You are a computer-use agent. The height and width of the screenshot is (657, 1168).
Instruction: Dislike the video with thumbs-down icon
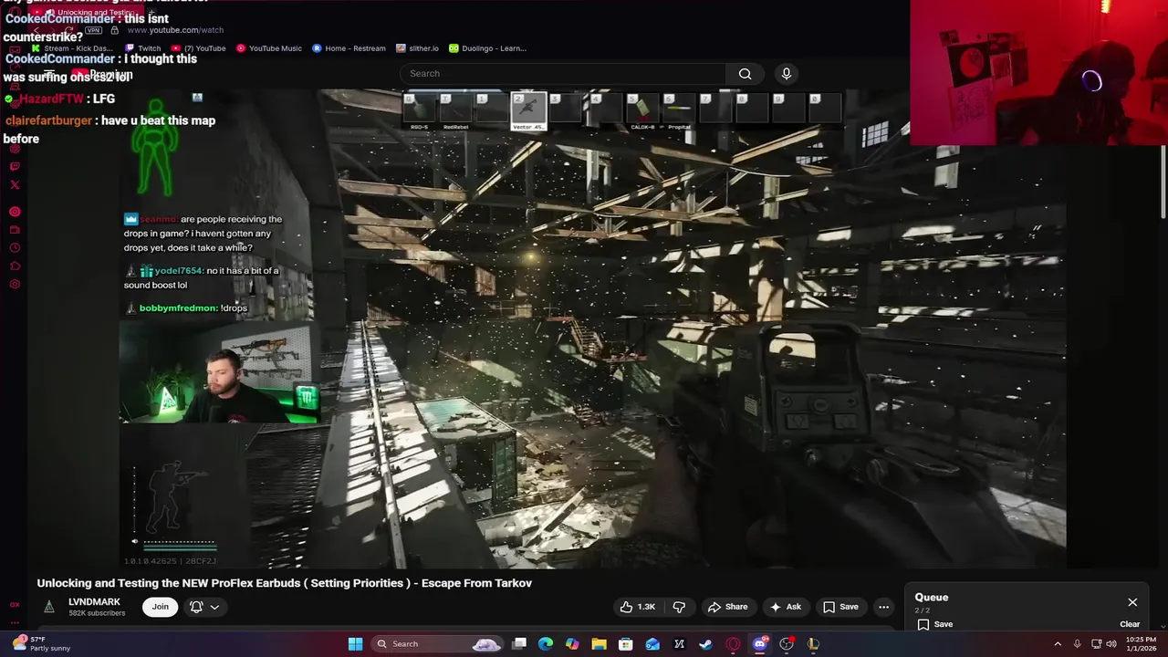point(679,607)
